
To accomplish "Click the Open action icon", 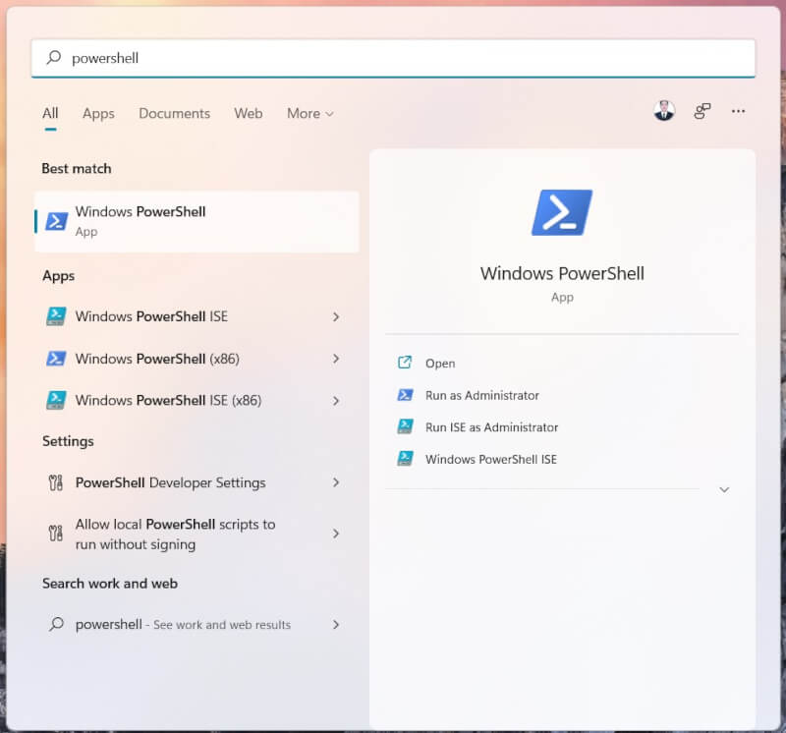I will point(405,363).
